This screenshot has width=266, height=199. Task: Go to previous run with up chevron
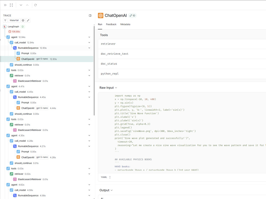pyautogui.click(x=27, y=5)
